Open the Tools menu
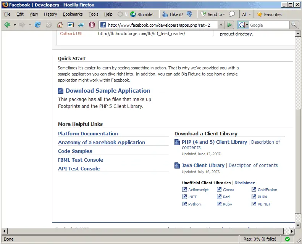The width and height of the screenshot is (302, 244). (x=94, y=14)
